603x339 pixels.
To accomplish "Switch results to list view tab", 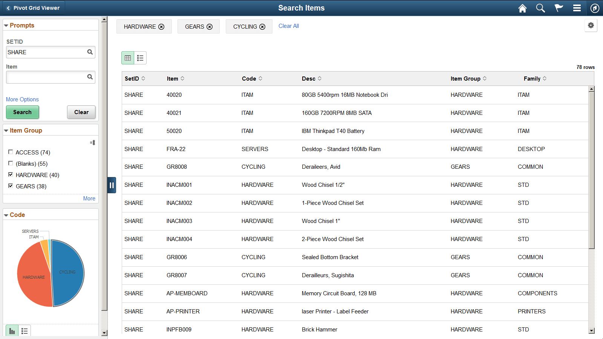I will [x=140, y=58].
